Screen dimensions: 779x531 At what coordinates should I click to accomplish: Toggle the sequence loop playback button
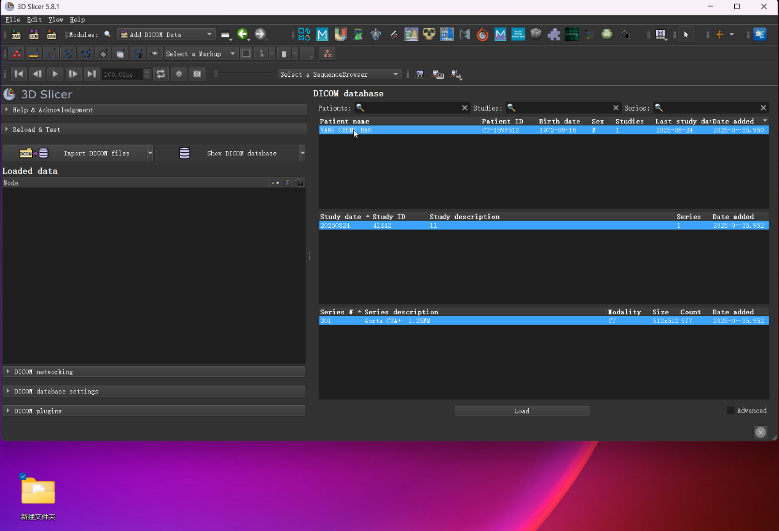(x=161, y=74)
